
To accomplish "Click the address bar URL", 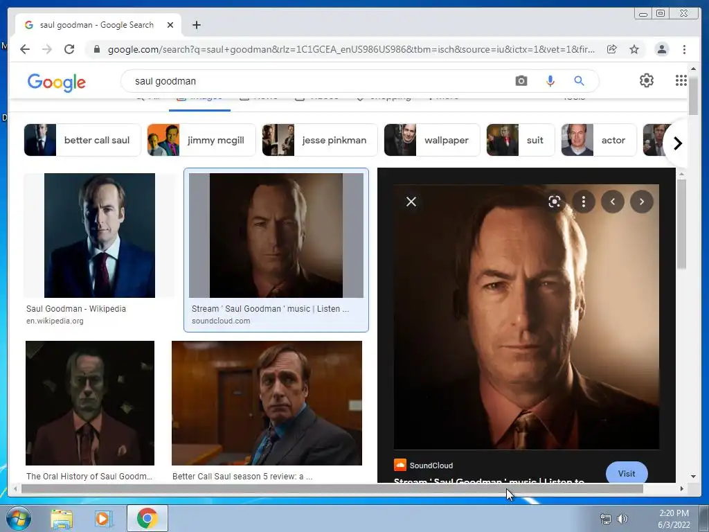I will pos(351,49).
